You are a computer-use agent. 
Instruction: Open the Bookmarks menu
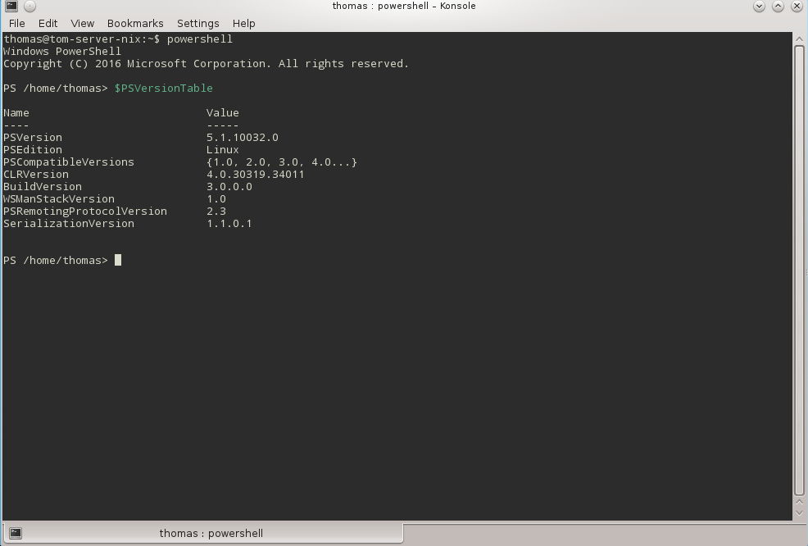[135, 23]
